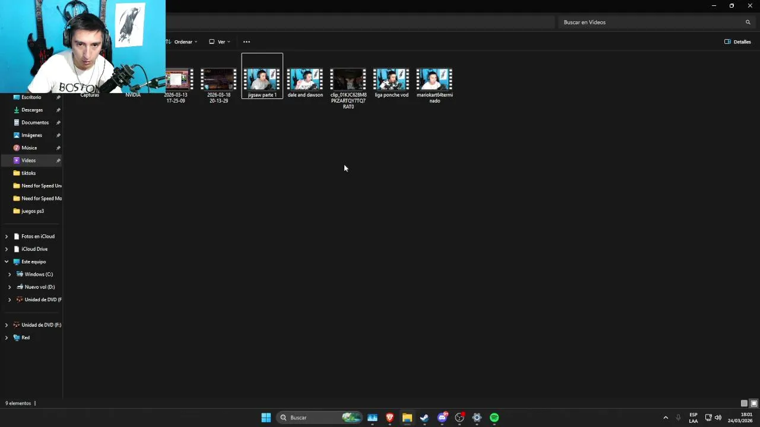
Task: Open the Ver view dropdown
Action: click(x=220, y=42)
